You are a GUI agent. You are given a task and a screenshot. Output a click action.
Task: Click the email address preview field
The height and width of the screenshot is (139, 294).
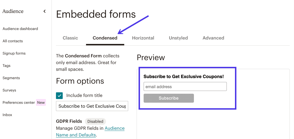click(x=185, y=87)
